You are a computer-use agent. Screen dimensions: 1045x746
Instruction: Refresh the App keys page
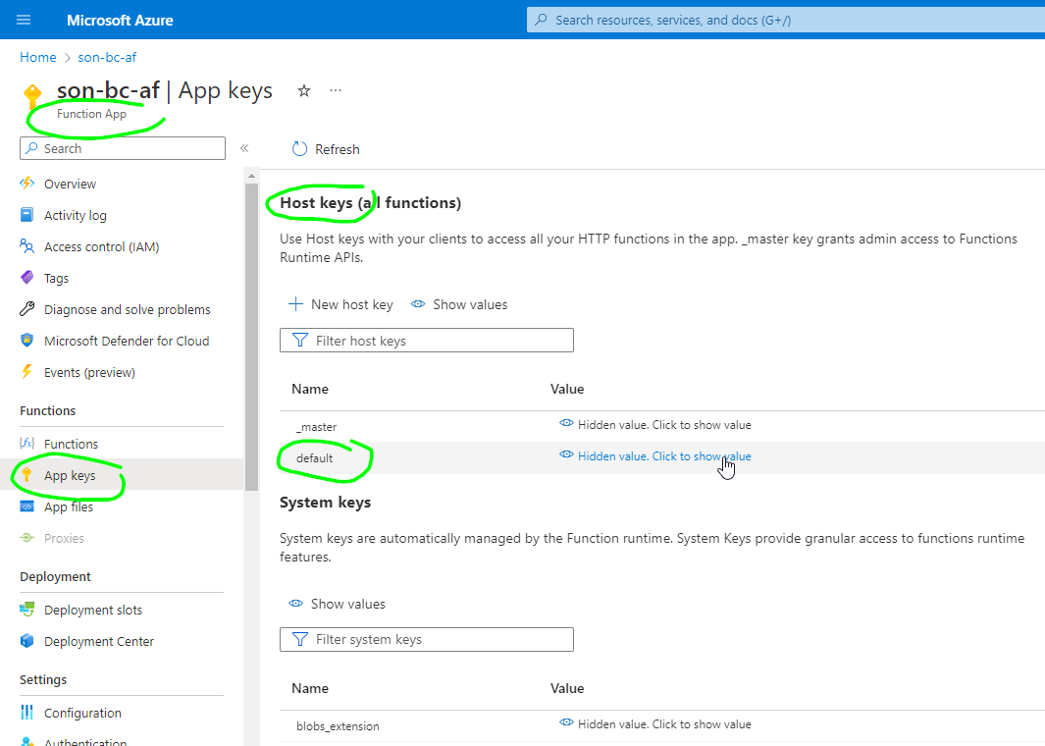tap(326, 149)
